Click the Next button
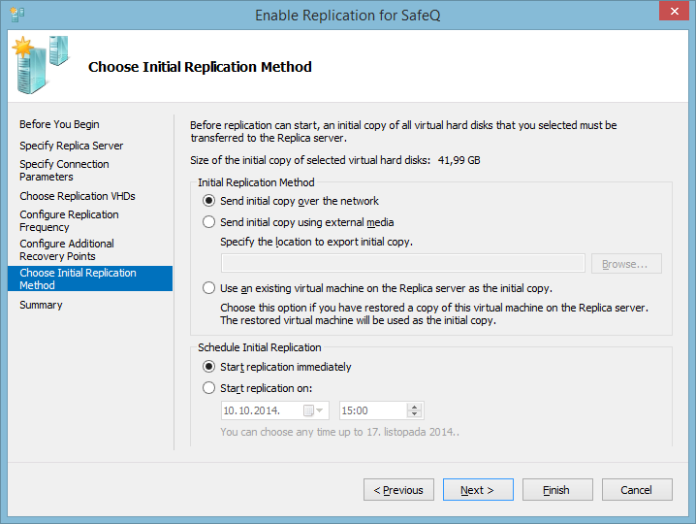 (x=478, y=490)
